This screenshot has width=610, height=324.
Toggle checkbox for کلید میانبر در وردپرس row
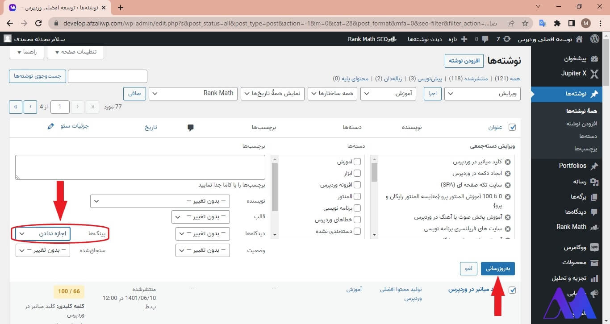pos(512,290)
